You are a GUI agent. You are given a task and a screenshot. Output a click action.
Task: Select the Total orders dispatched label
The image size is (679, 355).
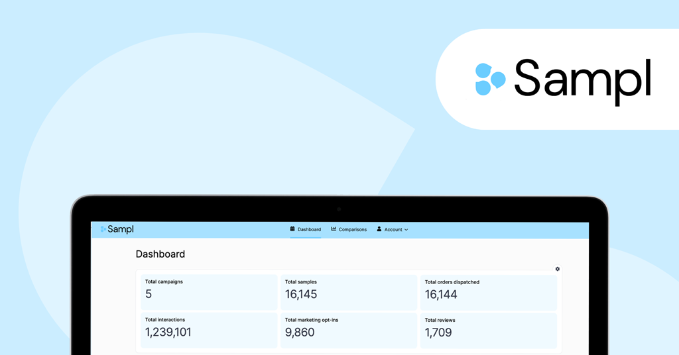tap(452, 282)
